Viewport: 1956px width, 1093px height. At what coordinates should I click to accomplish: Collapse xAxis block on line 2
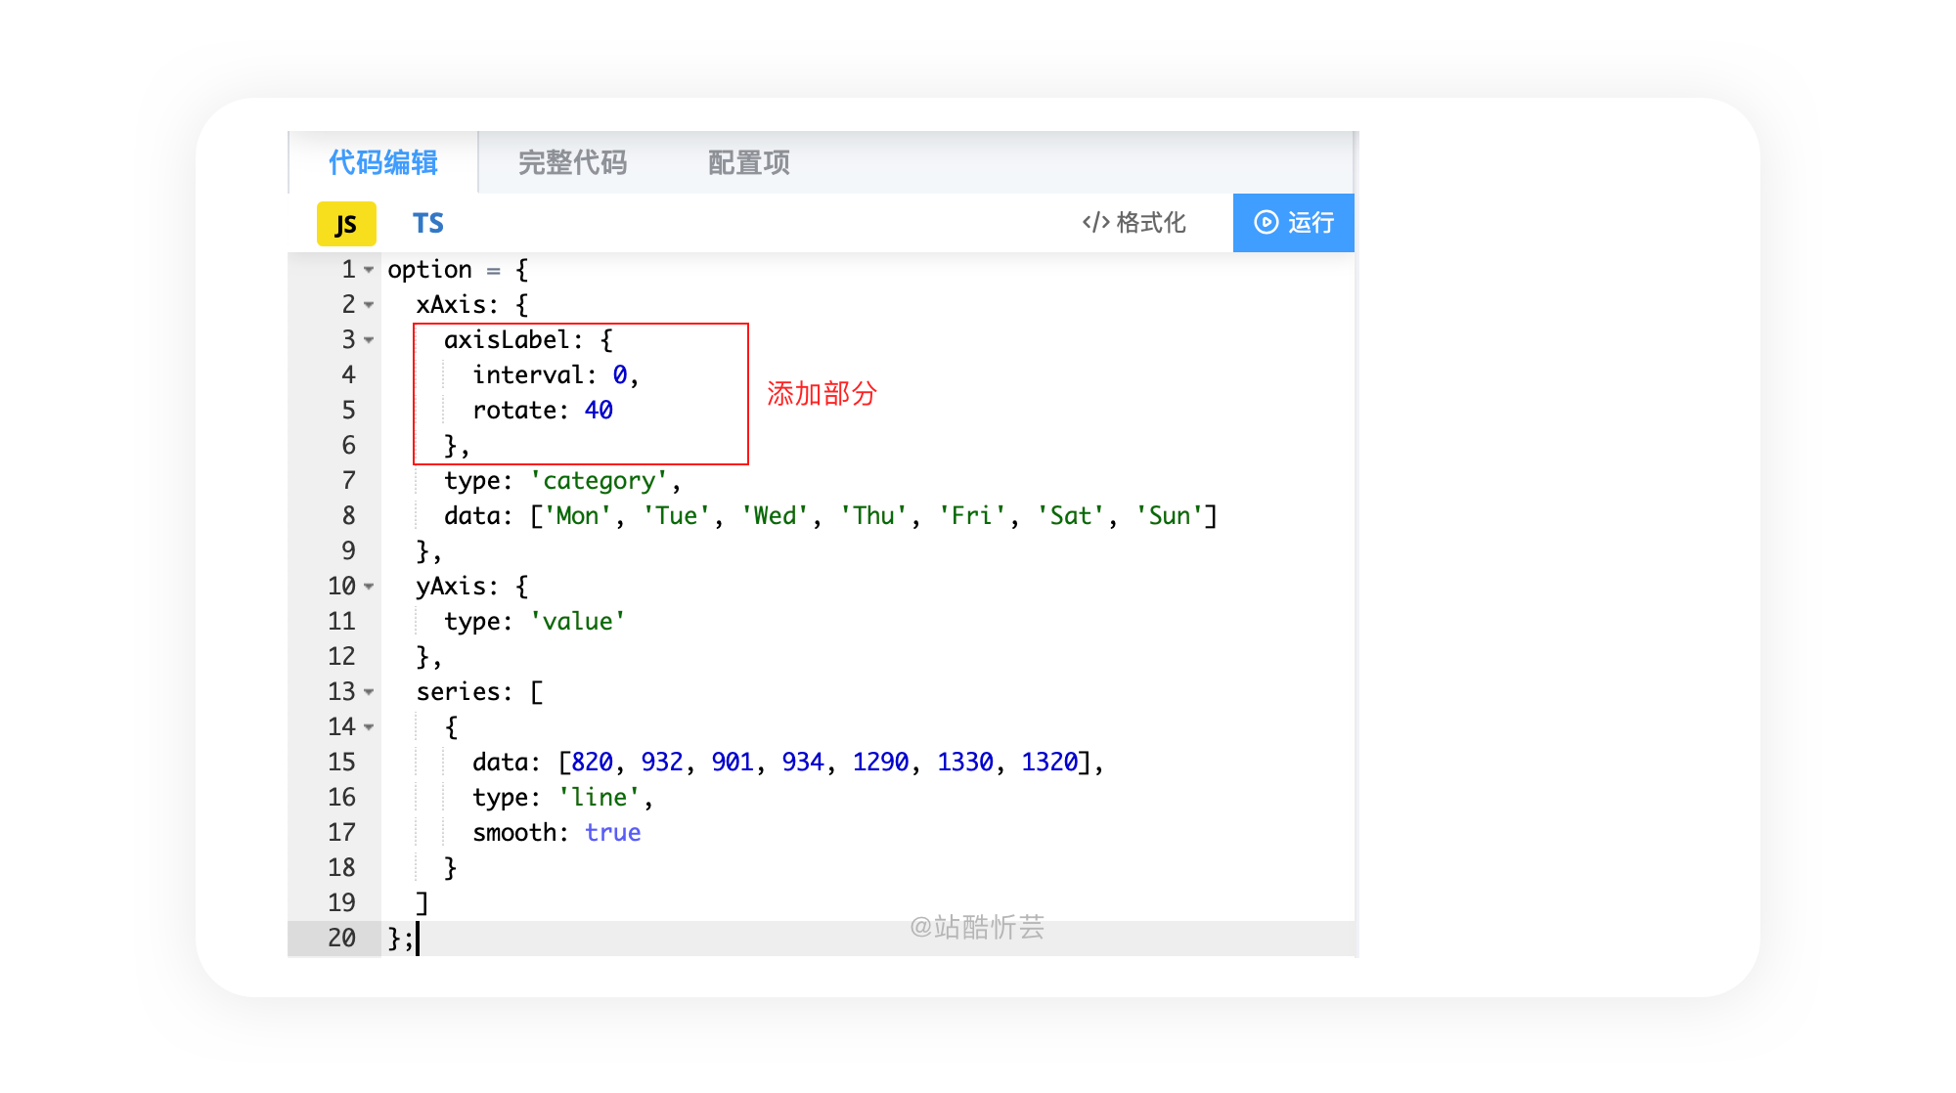[x=369, y=305]
